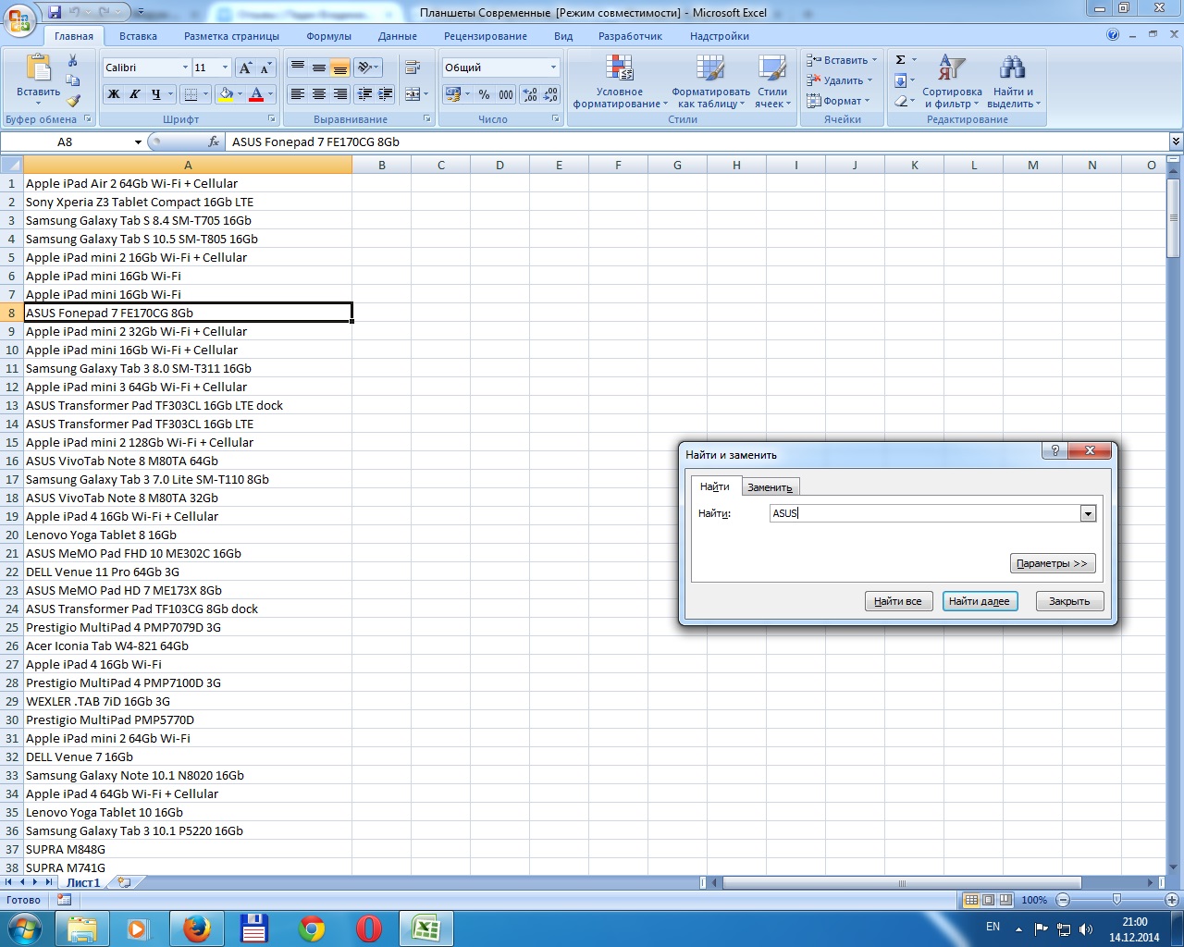Click the percent style icon

[484, 94]
